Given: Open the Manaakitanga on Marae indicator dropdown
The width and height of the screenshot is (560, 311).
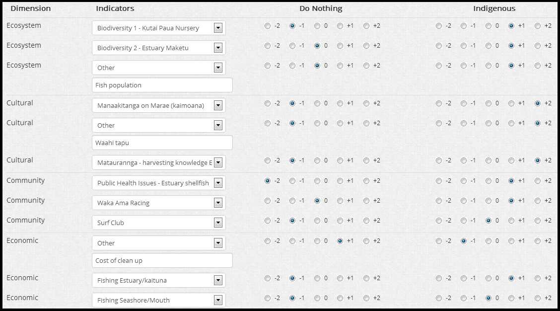Looking at the screenshot, I should 159,105.
